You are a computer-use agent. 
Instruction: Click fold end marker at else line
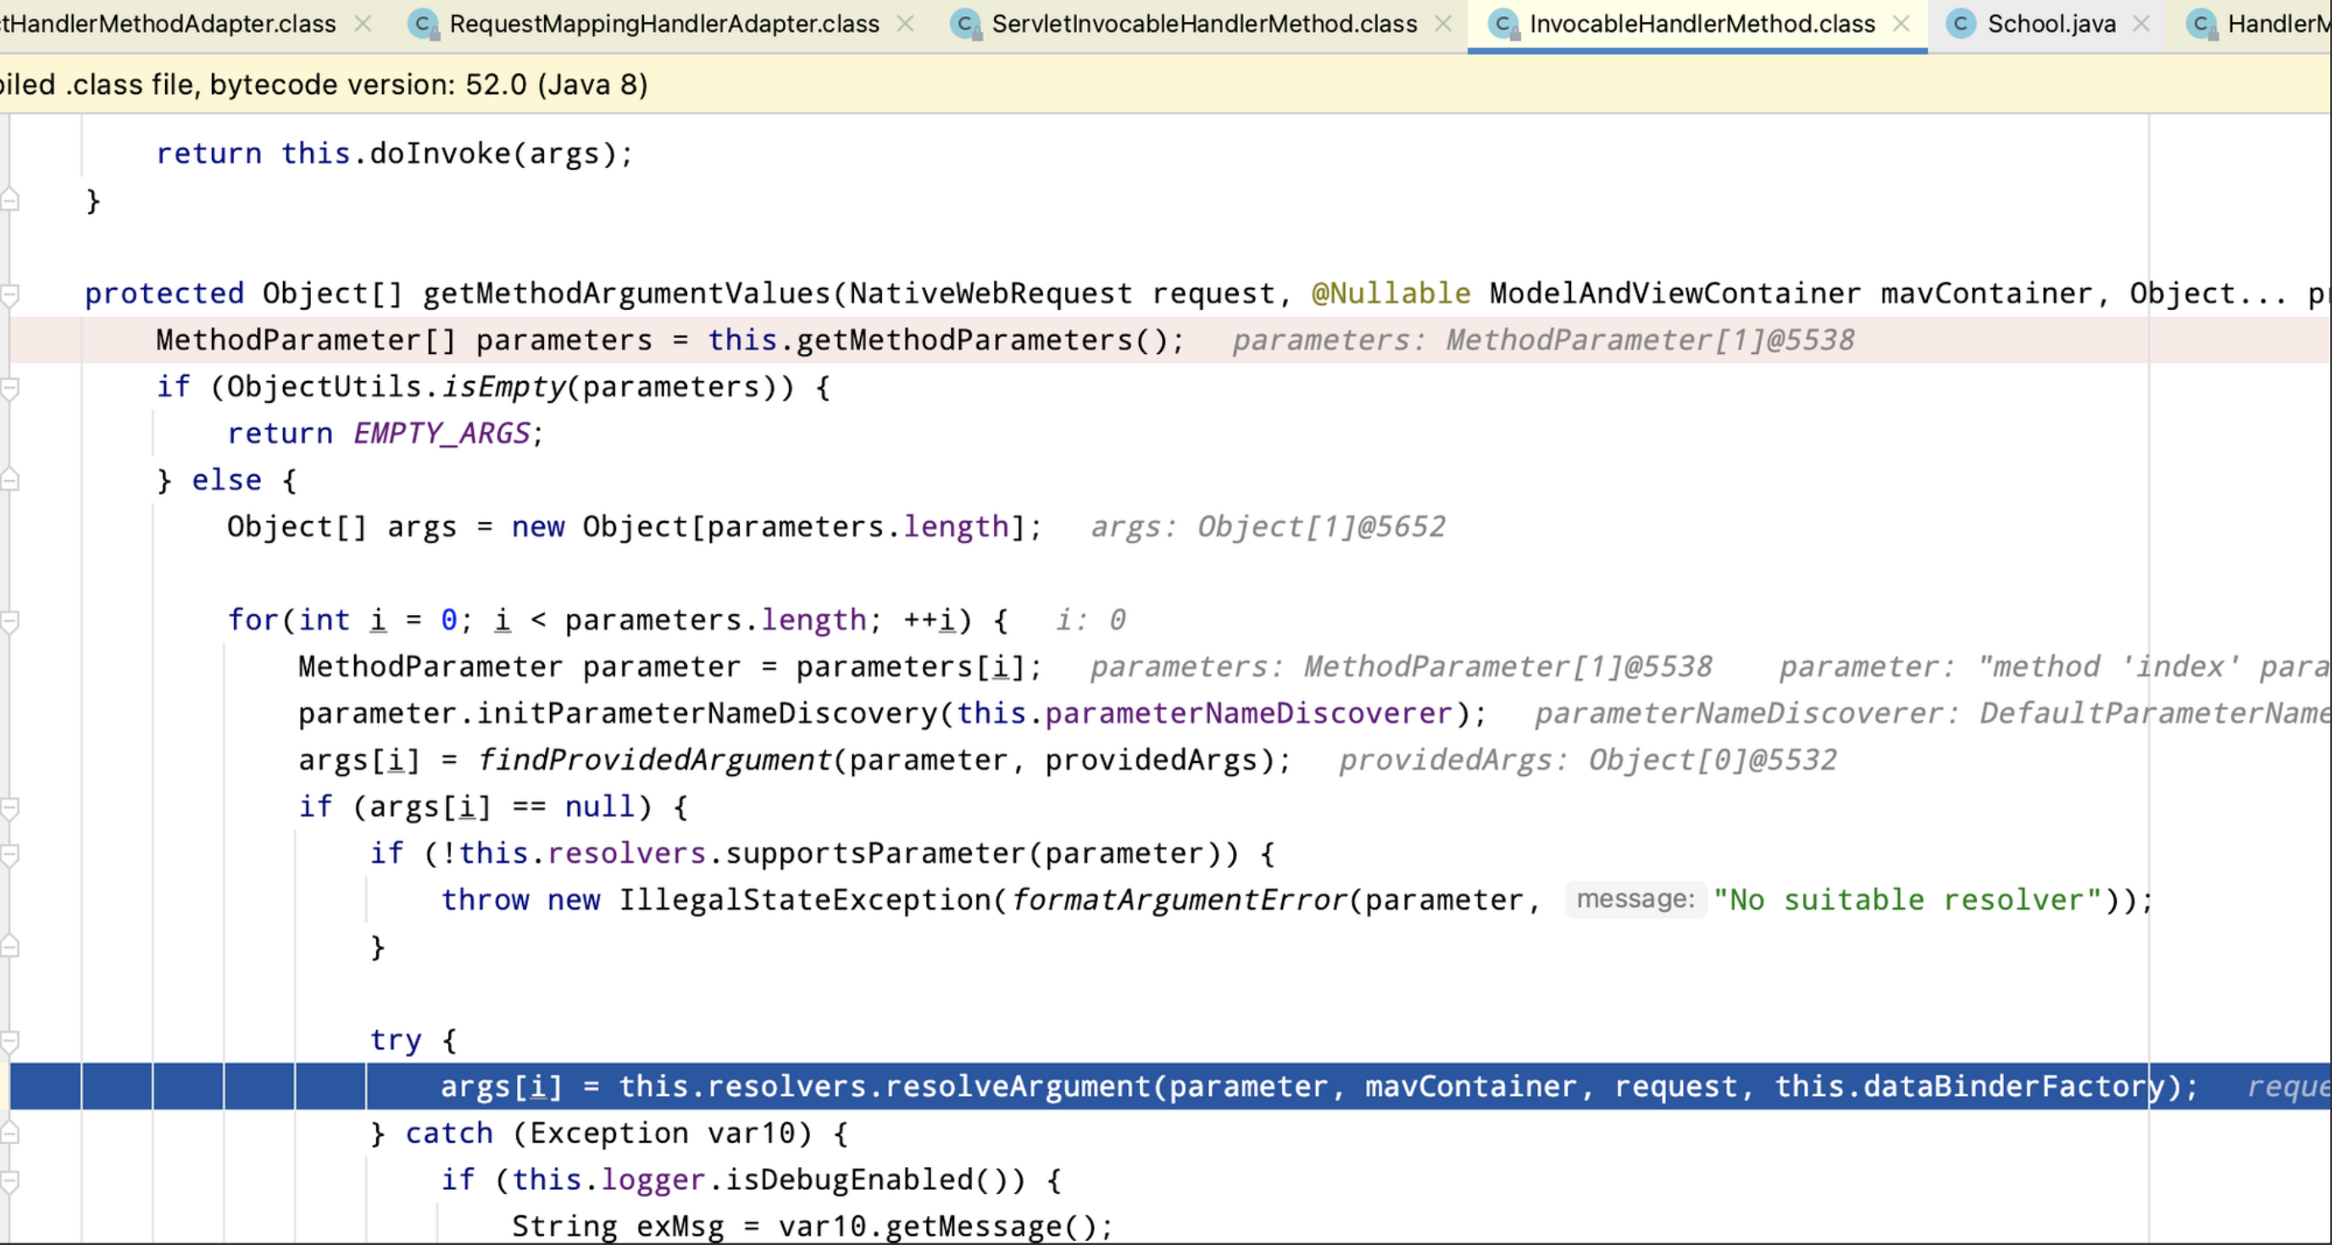point(10,480)
